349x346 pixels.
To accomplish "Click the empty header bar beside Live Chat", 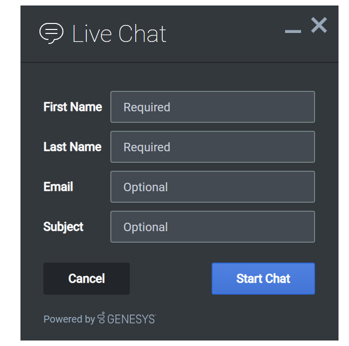I will click(x=225, y=34).
